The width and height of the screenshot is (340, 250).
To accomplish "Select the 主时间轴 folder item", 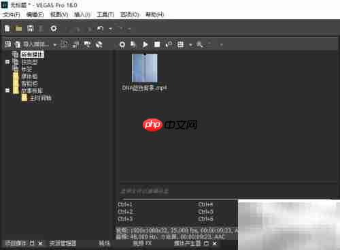I will [x=40, y=98].
